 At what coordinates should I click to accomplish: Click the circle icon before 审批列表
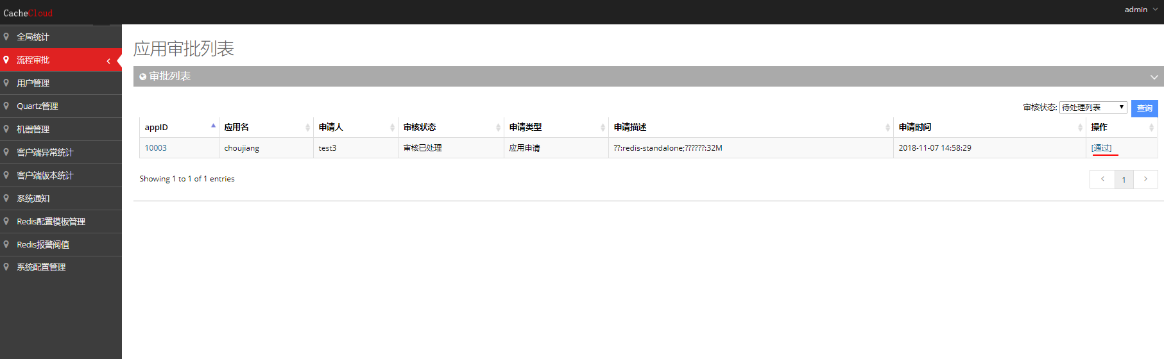click(143, 76)
